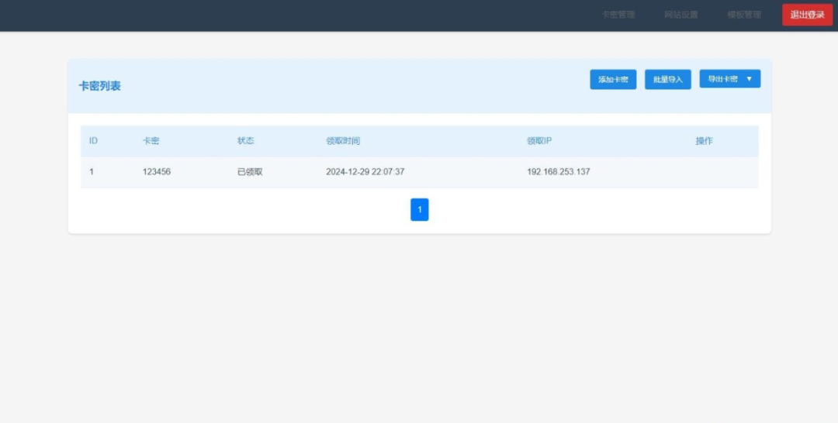Expand the 导出卡密 dropdown
Image resolution: width=838 pixels, height=423 pixels.
click(x=730, y=79)
